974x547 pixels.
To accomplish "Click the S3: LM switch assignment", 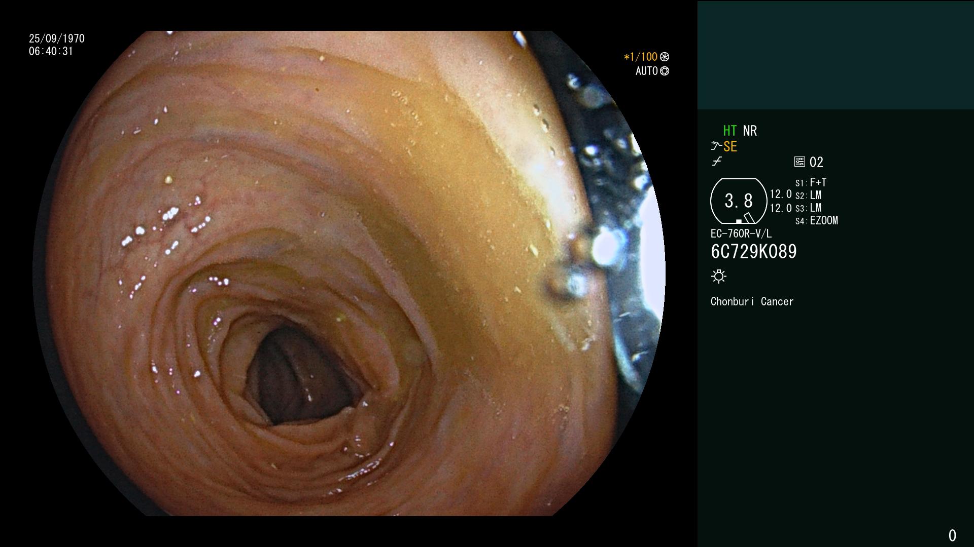I will (x=808, y=208).
